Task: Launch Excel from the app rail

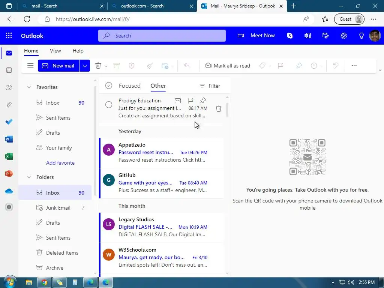Action: 9,156
